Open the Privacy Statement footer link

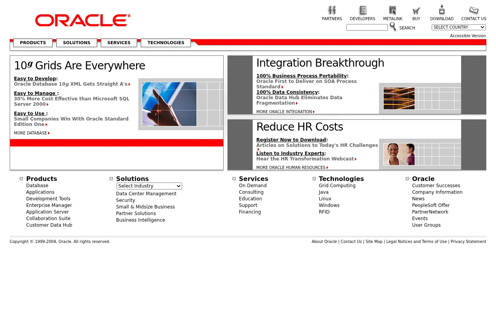[468, 241]
